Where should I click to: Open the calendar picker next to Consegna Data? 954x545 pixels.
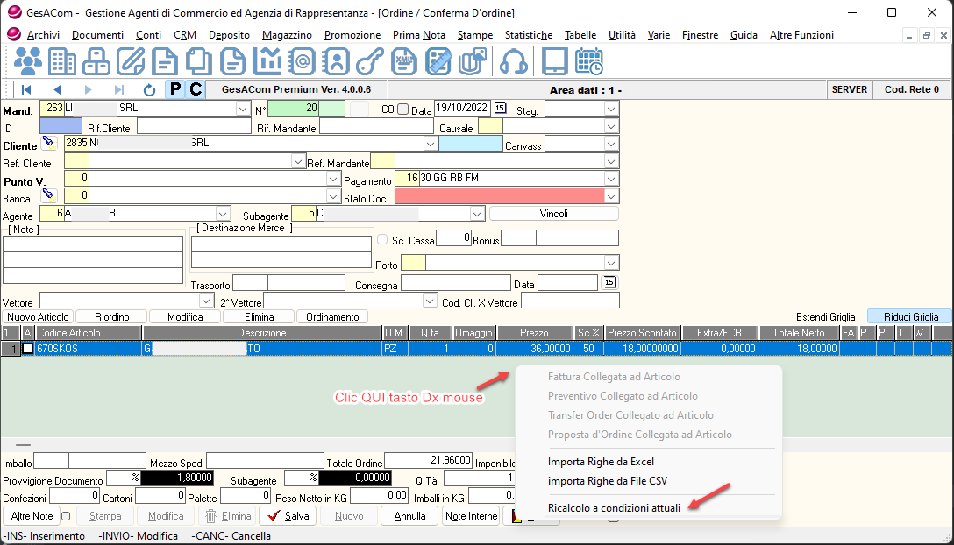pyautogui.click(x=609, y=282)
